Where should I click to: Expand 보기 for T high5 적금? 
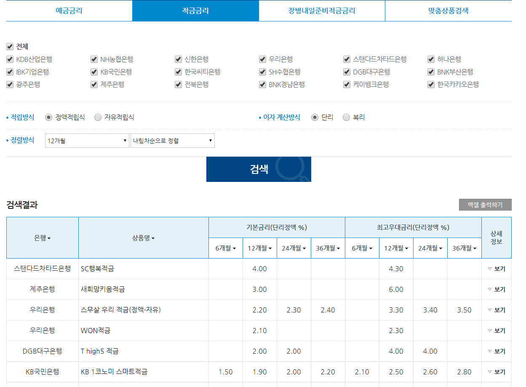point(497,351)
